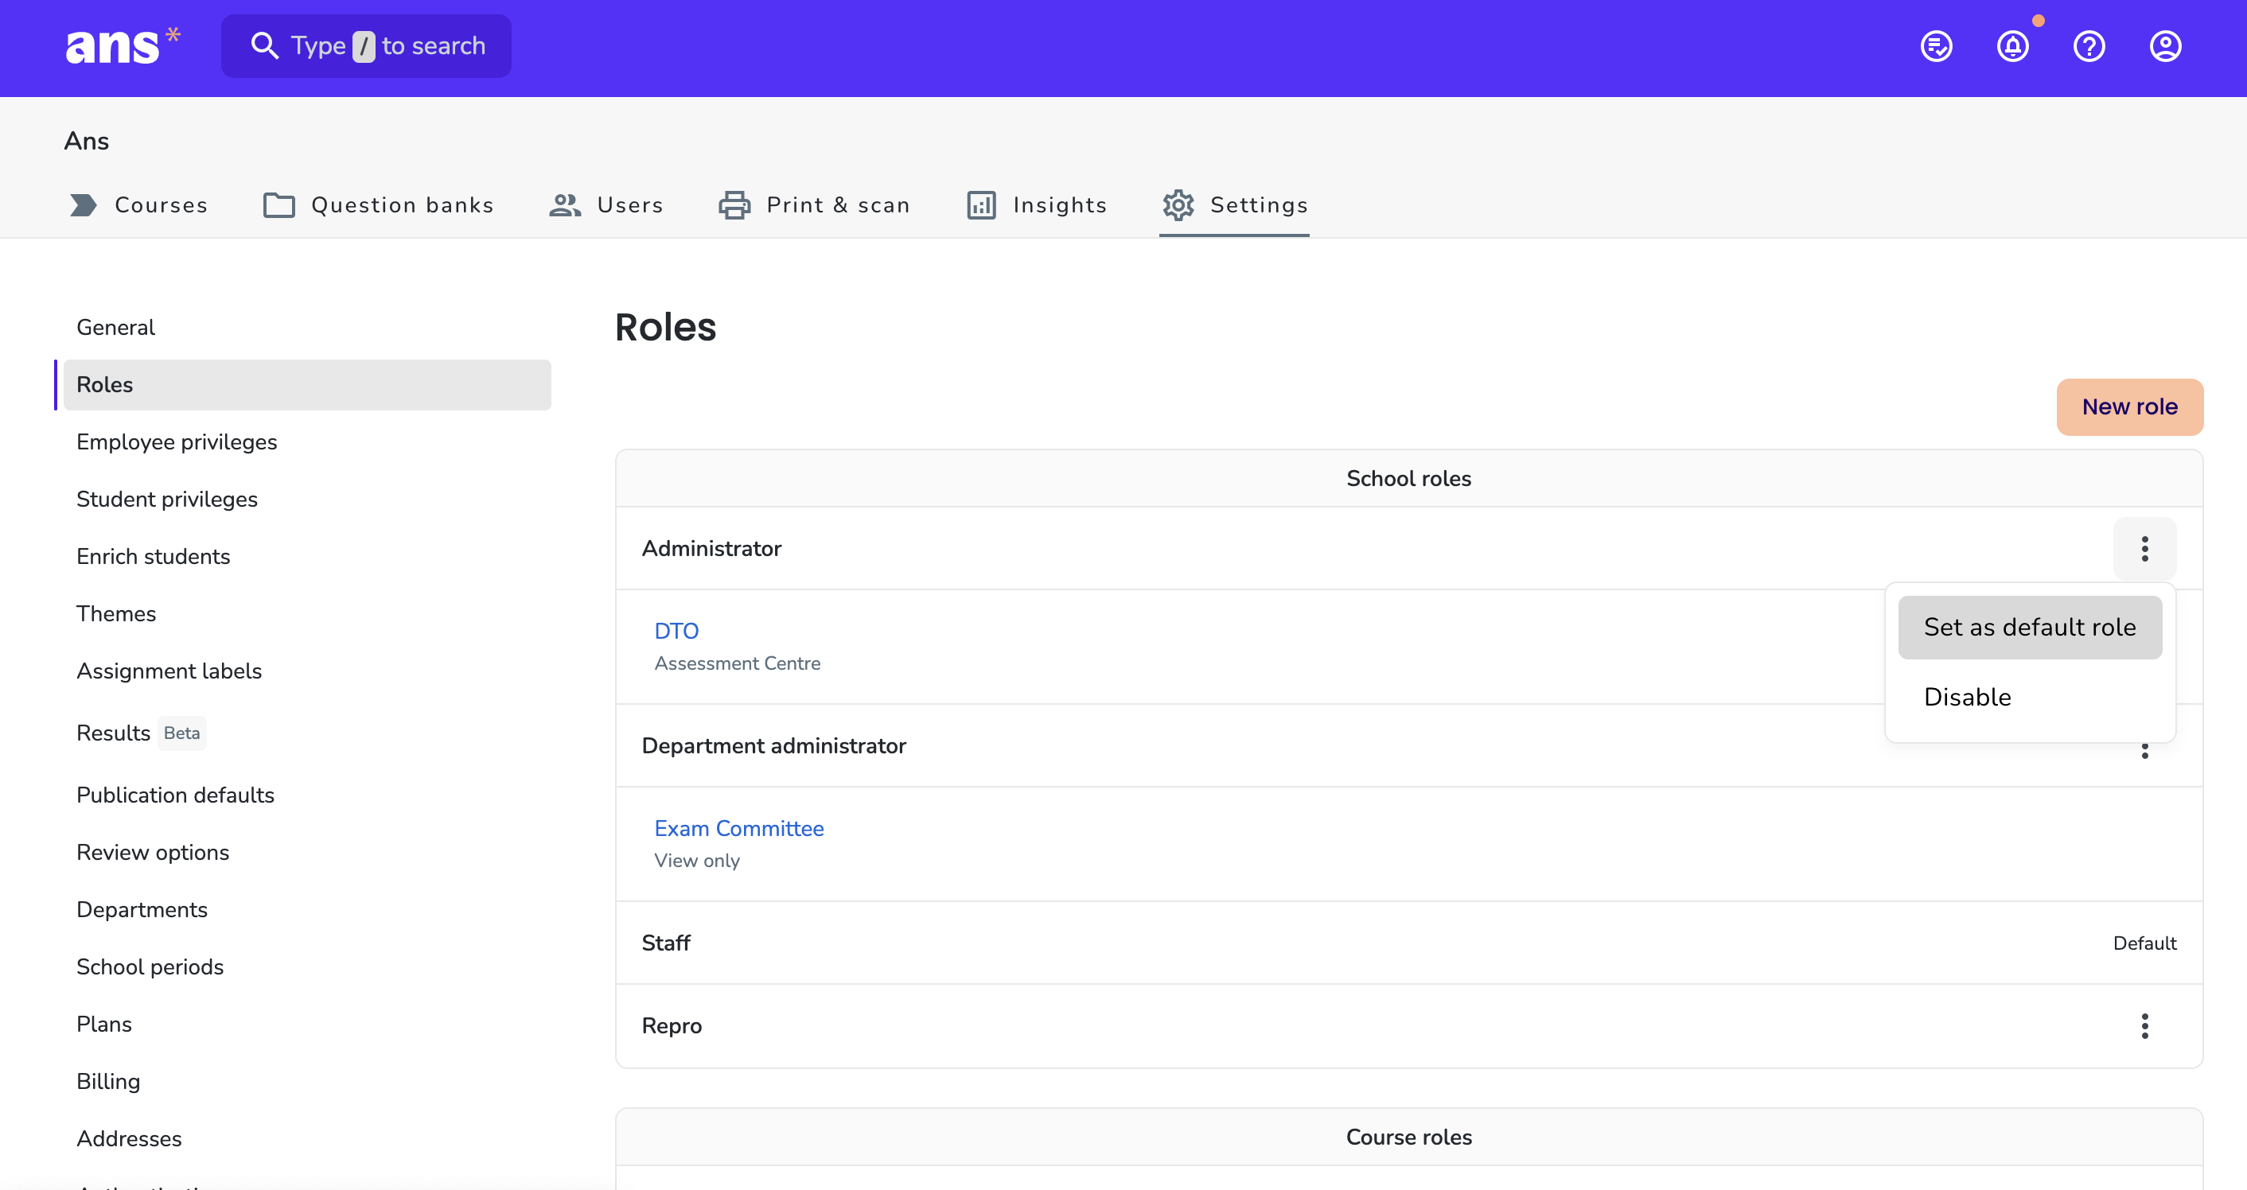Open the search field in the top bar

pos(366,45)
